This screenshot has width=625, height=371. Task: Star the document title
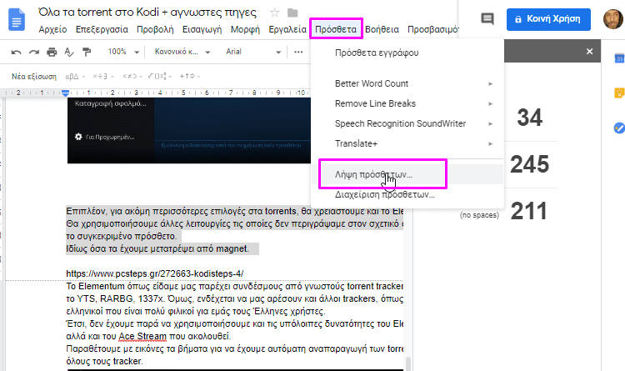click(x=274, y=13)
